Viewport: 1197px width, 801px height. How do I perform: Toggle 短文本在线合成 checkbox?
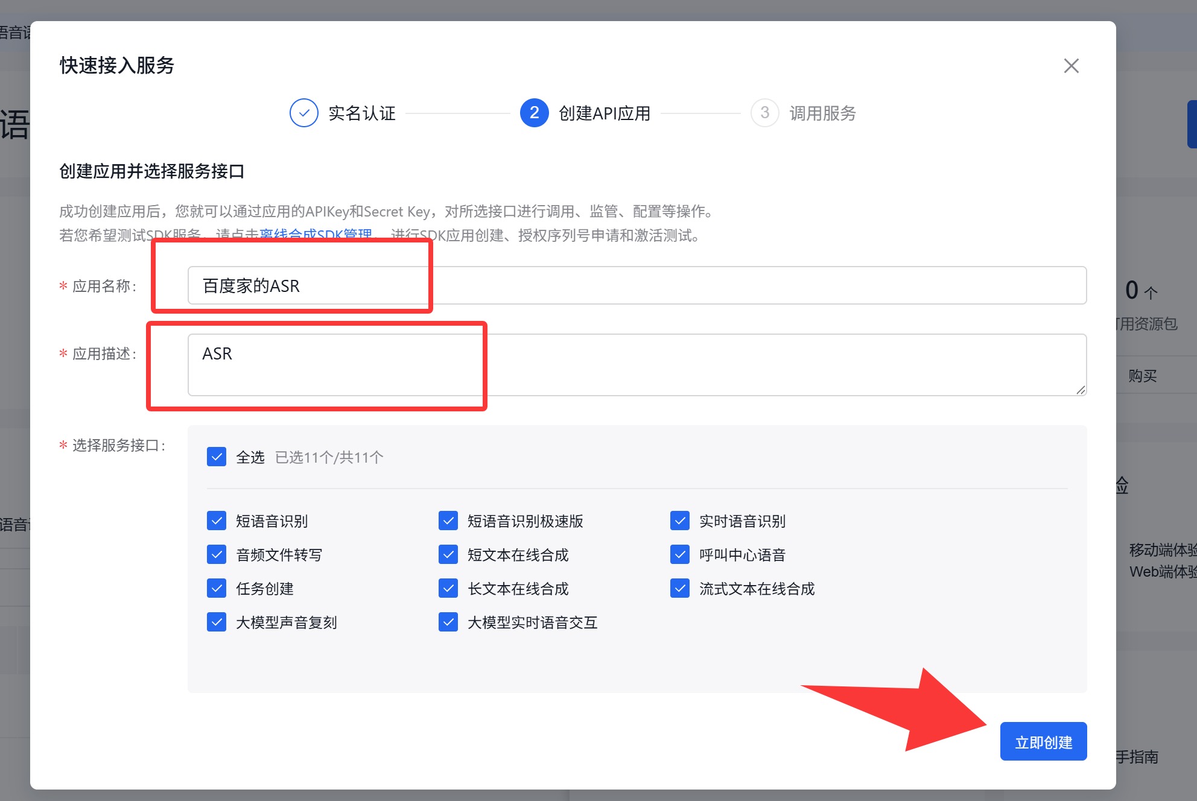pyautogui.click(x=448, y=554)
